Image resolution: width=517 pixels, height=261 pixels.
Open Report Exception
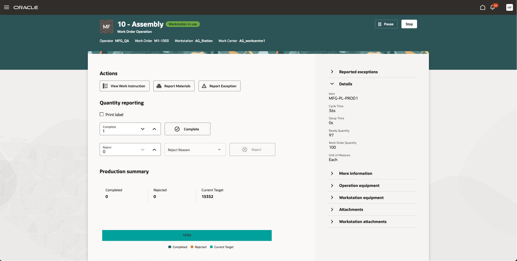(219, 86)
